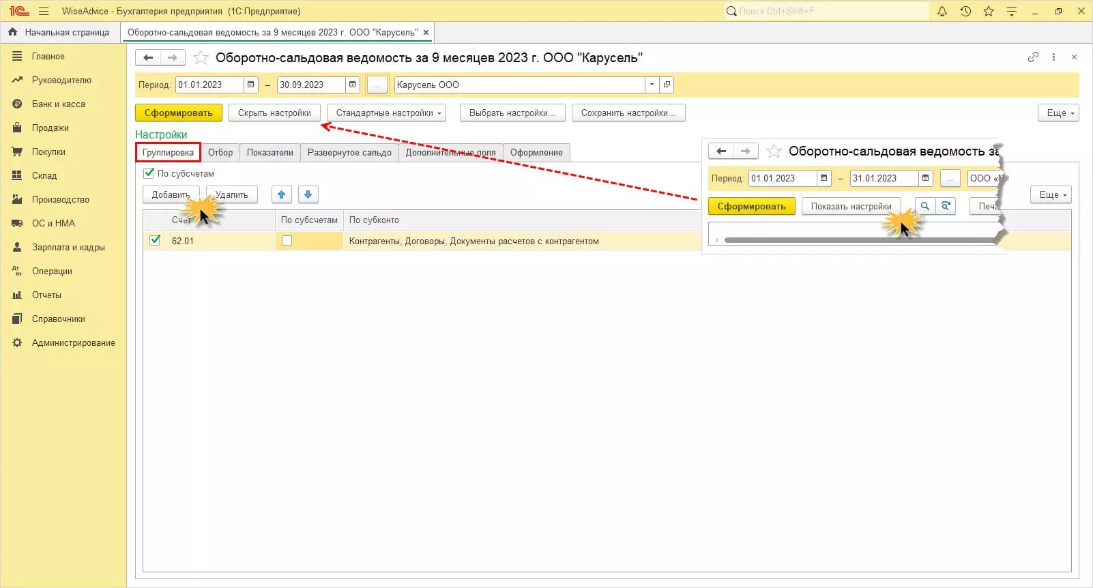Open the Склад section

[x=44, y=176]
